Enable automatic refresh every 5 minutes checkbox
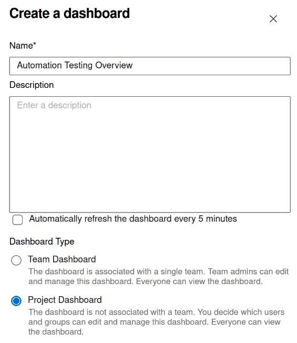297x343 pixels. [x=17, y=219]
